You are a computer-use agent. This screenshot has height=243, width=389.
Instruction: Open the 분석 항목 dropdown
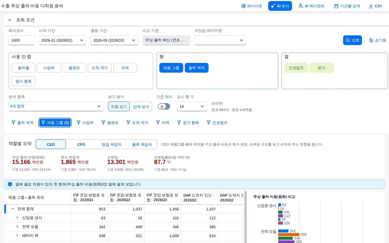point(56,106)
